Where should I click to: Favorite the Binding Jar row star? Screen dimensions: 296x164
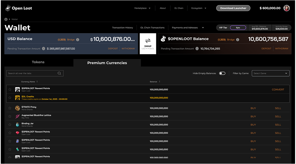coord(10,125)
